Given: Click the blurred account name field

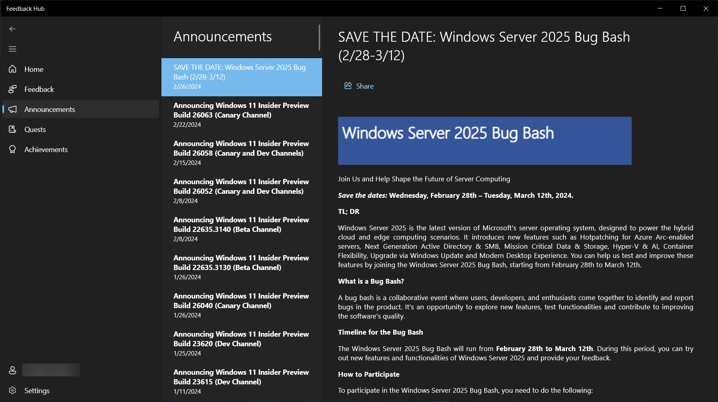Looking at the screenshot, I should point(51,370).
